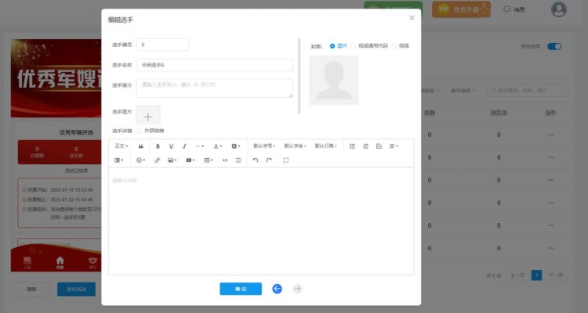Enter fullscreen editor mode
Image resolution: width=588 pixels, height=313 pixels.
coord(285,160)
